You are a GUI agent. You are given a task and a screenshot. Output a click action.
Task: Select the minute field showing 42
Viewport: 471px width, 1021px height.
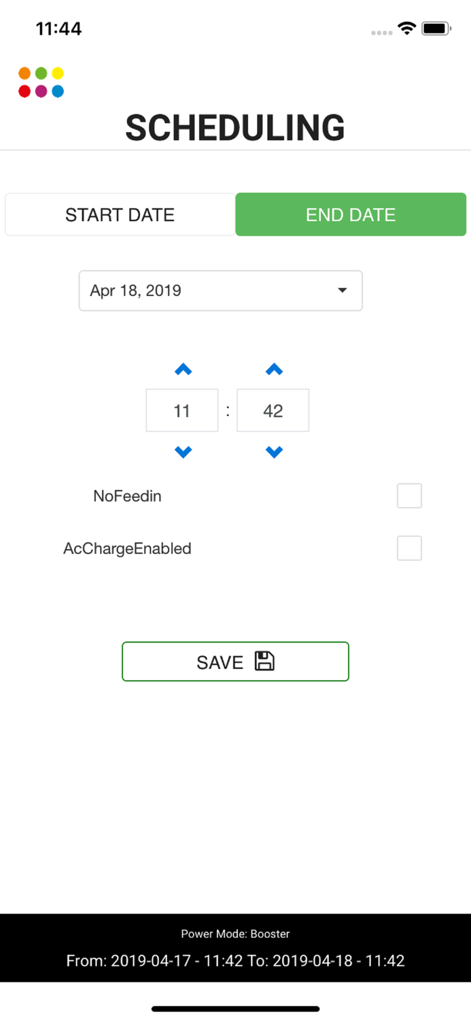click(x=273, y=410)
